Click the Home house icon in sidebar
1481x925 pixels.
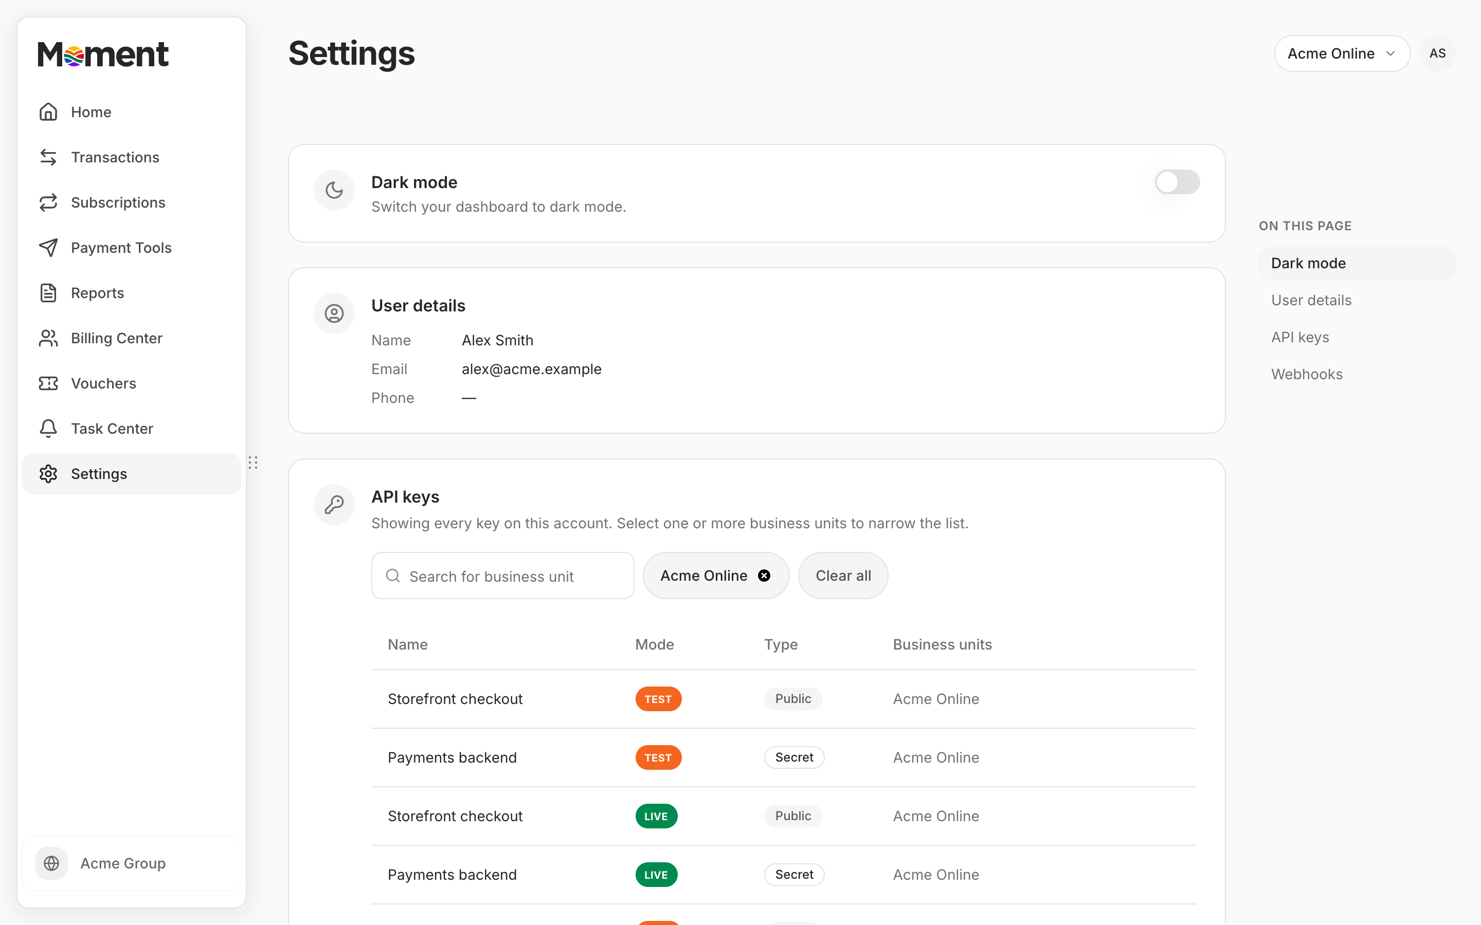click(48, 112)
